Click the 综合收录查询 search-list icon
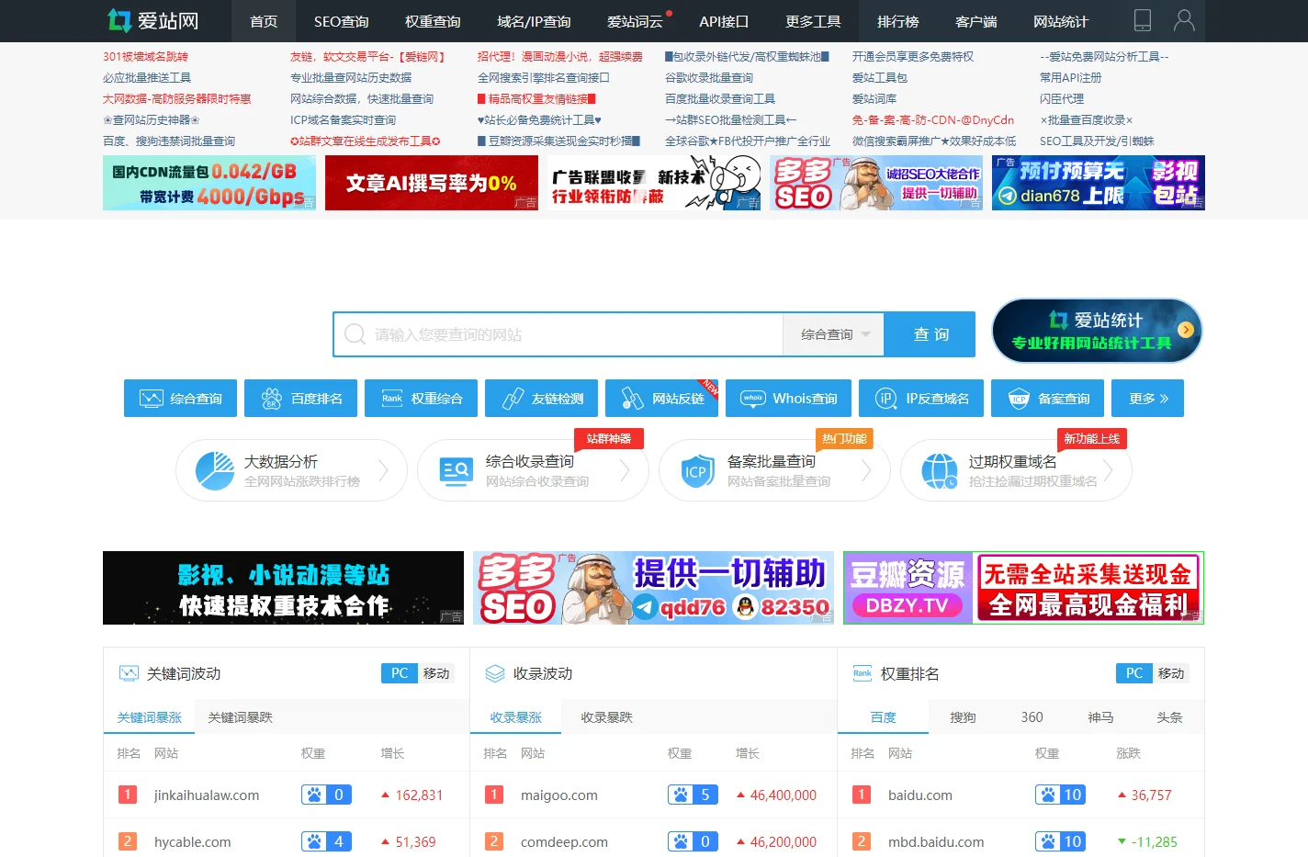 click(x=456, y=471)
